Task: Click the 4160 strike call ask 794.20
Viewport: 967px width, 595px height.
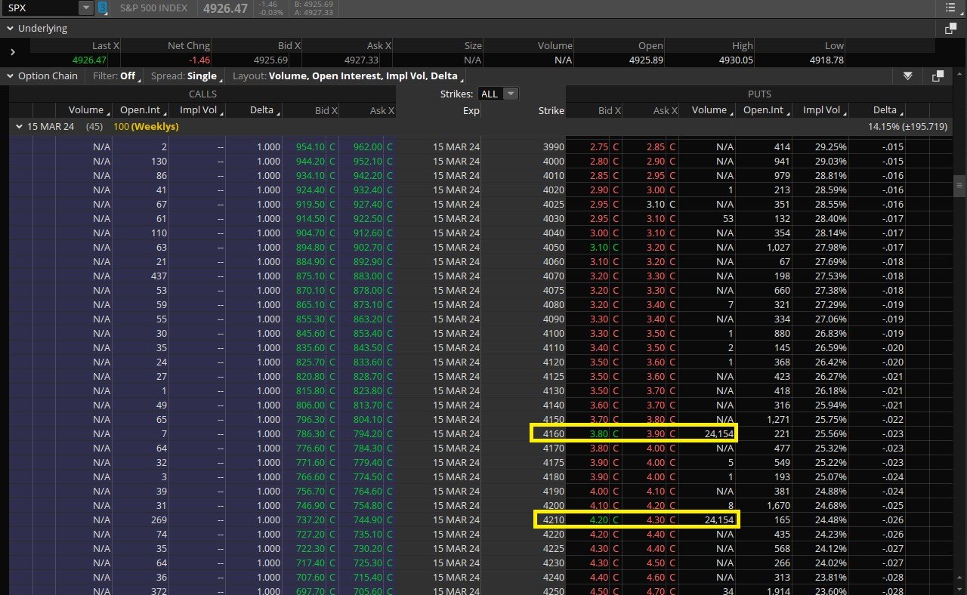Action: (367, 433)
